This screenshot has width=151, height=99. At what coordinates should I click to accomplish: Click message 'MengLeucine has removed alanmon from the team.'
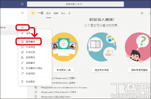click(x=64, y=87)
